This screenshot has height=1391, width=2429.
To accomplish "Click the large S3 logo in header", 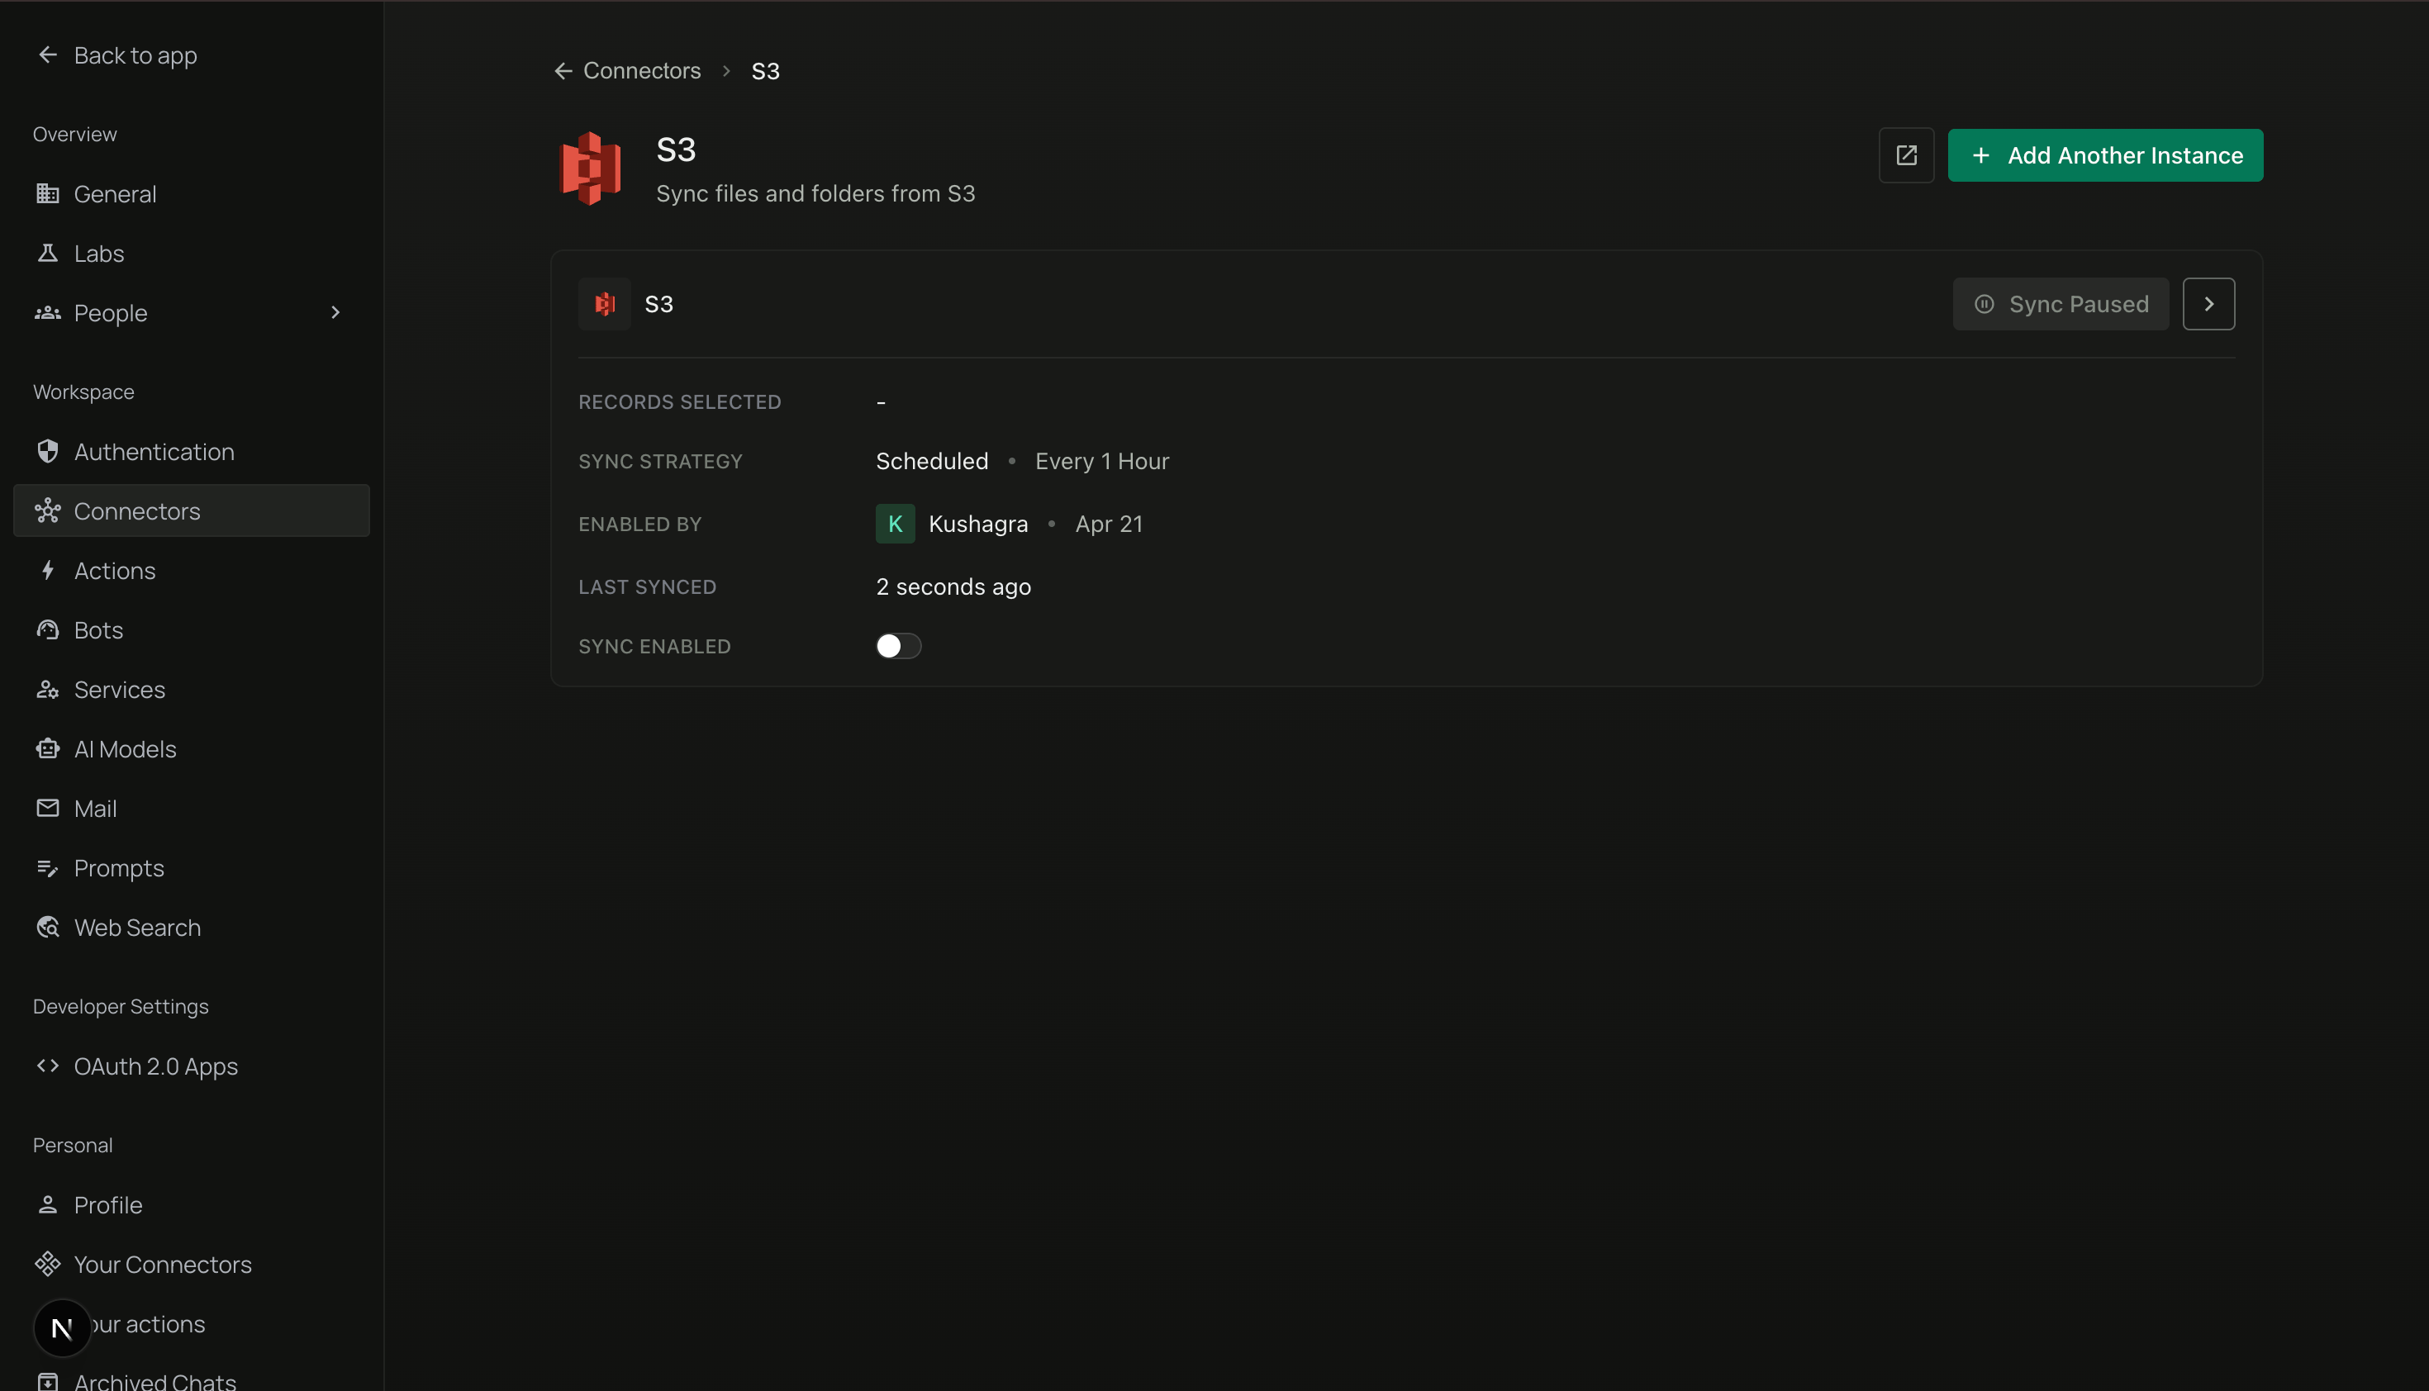I will coord(591,169).
